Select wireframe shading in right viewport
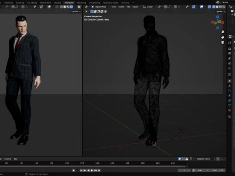 [213, 7]
